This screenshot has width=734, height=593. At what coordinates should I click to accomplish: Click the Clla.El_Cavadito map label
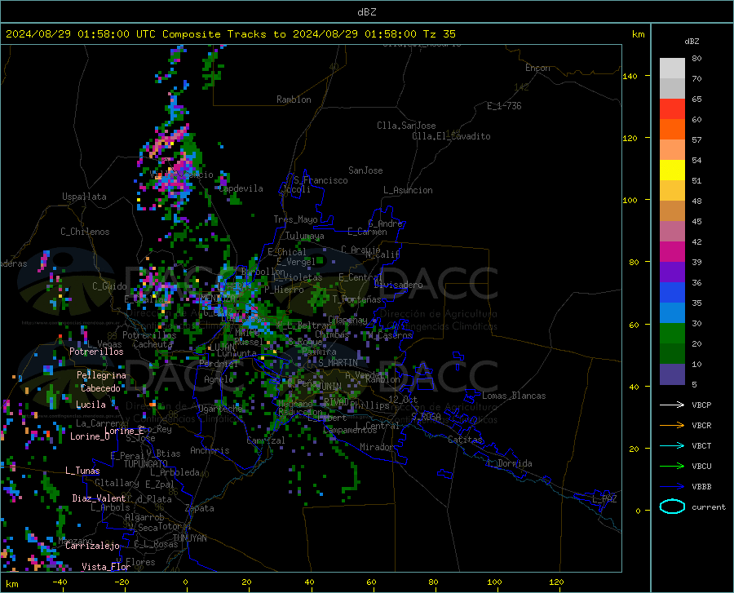click(451, 136)
